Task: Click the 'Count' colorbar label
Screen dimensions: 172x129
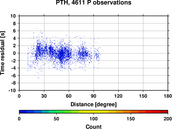Action: [x=94, y=127]
